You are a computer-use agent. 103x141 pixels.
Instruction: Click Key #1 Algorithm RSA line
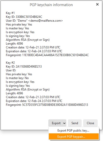click(28, 40)
